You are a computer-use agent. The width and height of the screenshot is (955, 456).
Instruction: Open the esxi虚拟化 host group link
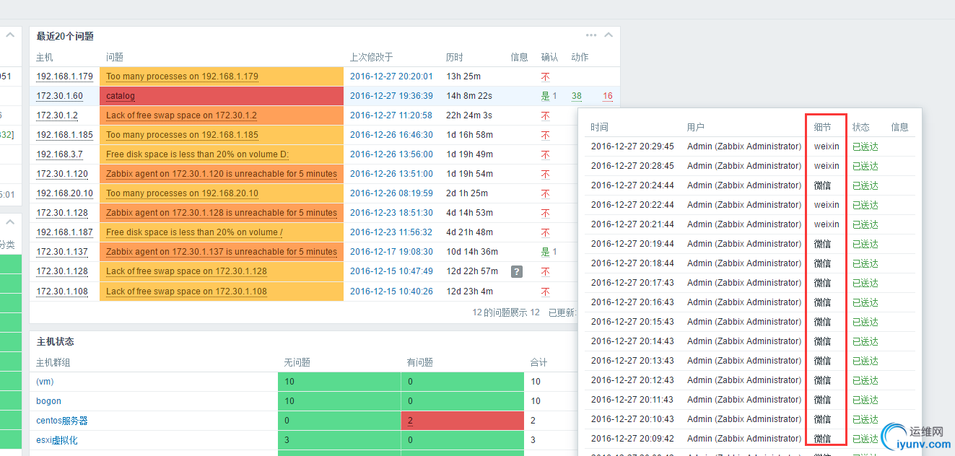[x=56, y=440]
